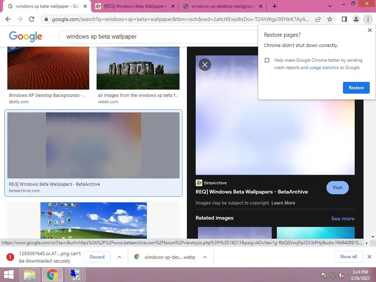Open the remote desktop taskbar icon

pos(75,275)
